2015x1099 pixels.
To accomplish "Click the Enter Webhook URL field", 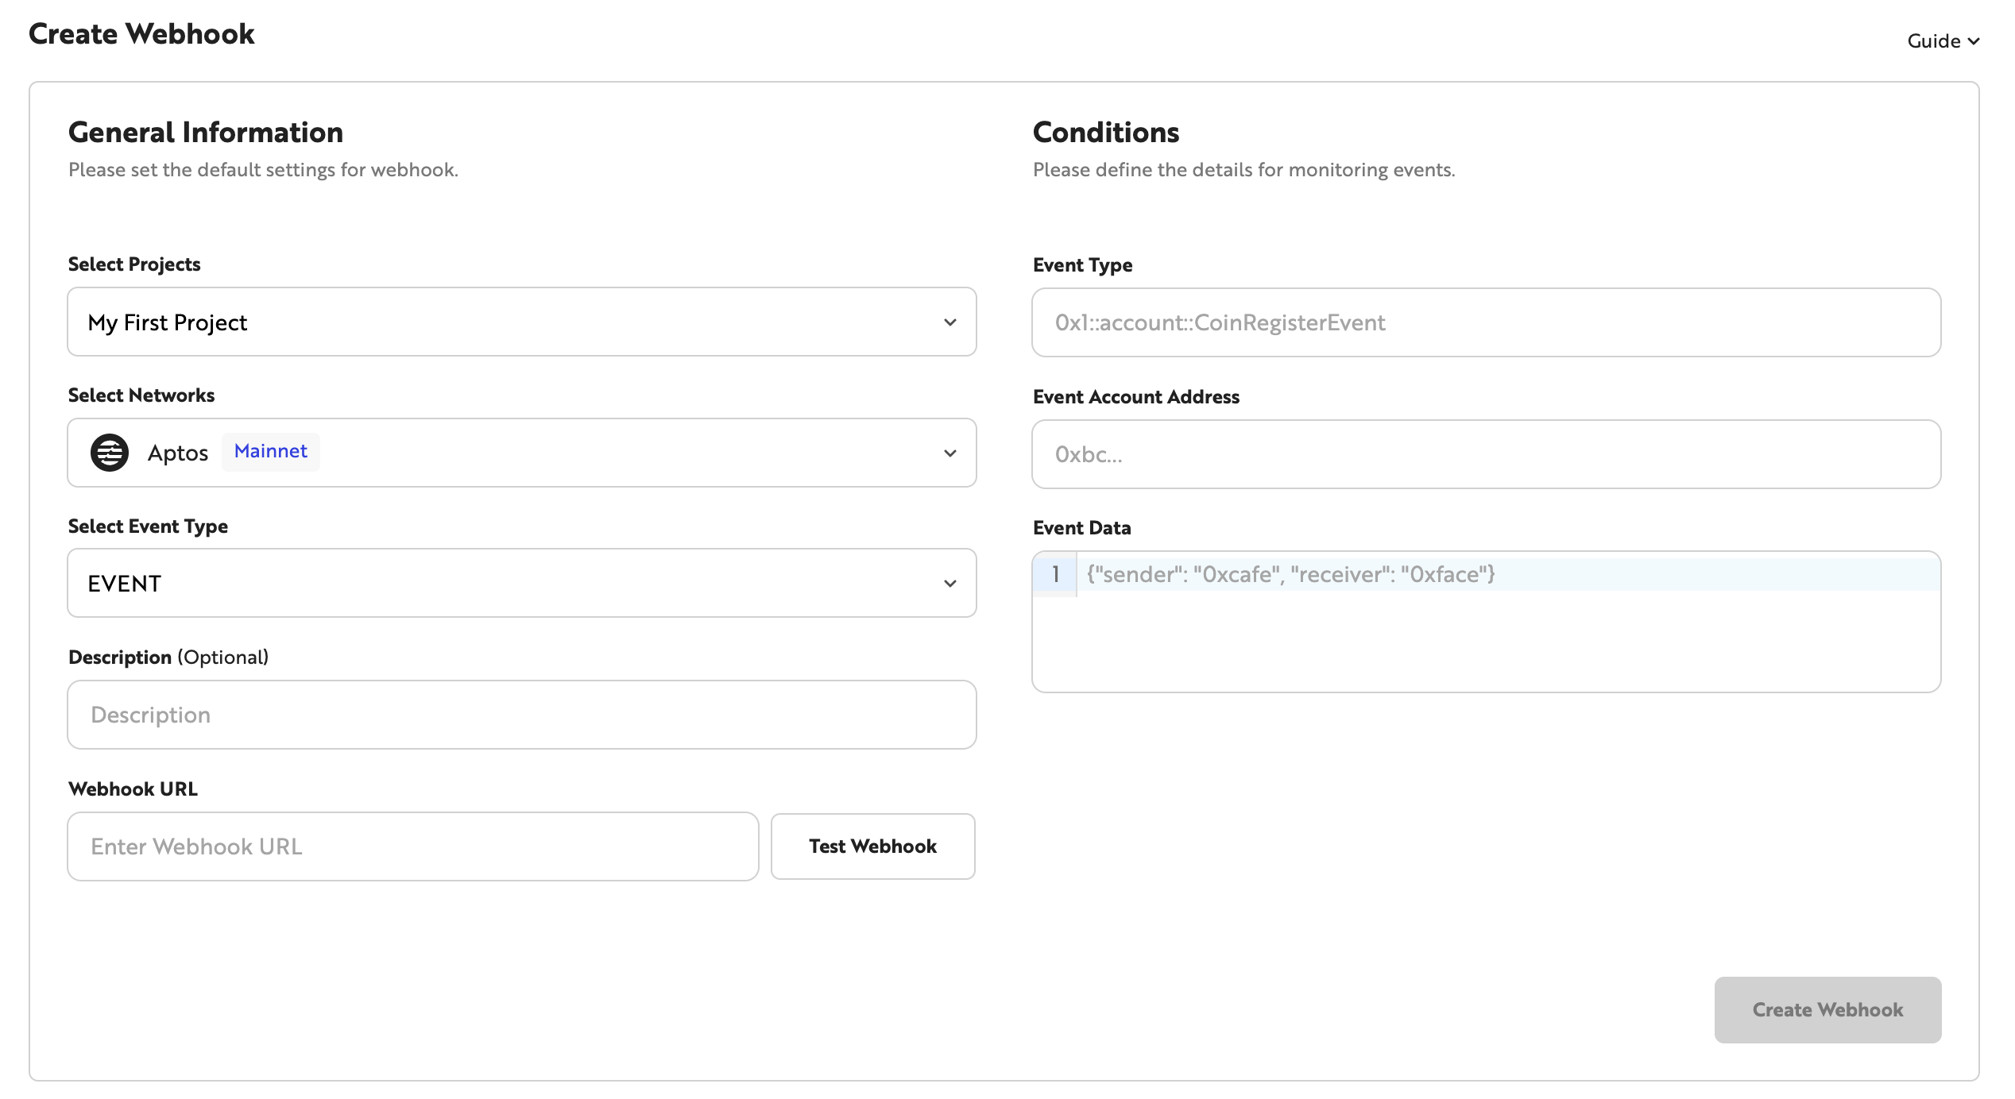I will coord(412,846).
